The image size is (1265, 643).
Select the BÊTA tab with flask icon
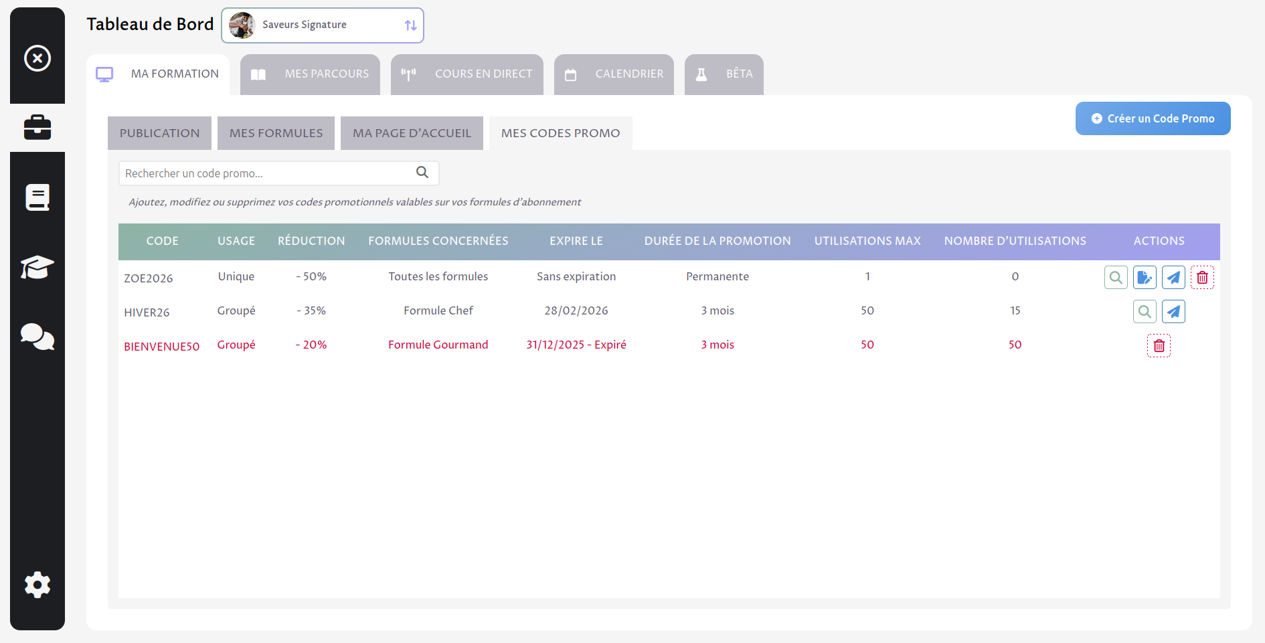(x=724, y=74)
